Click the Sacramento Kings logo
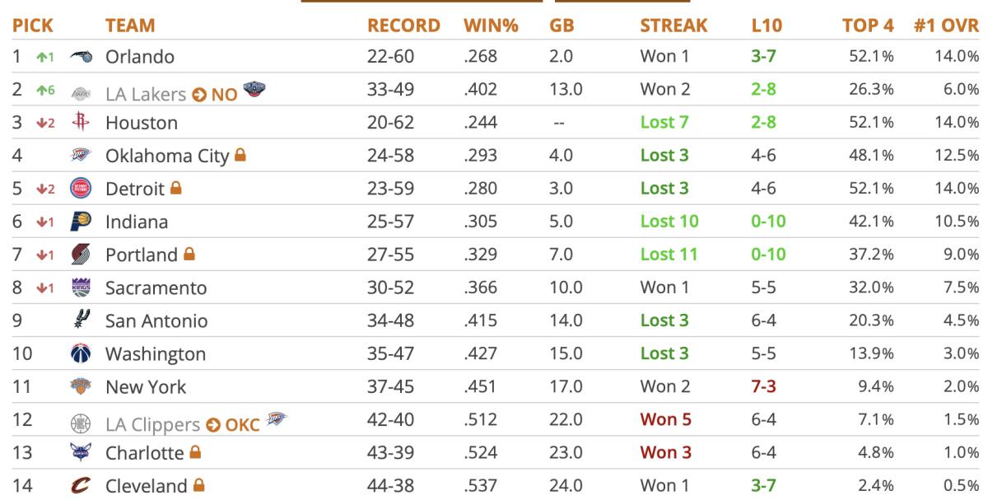 (81, 287)
